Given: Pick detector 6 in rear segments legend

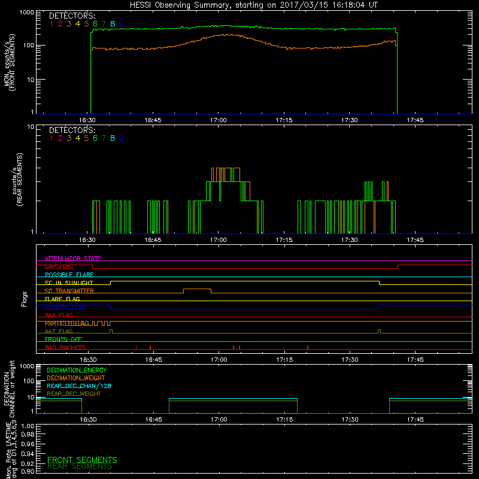Looking at the screenshot, I should 95,138.
